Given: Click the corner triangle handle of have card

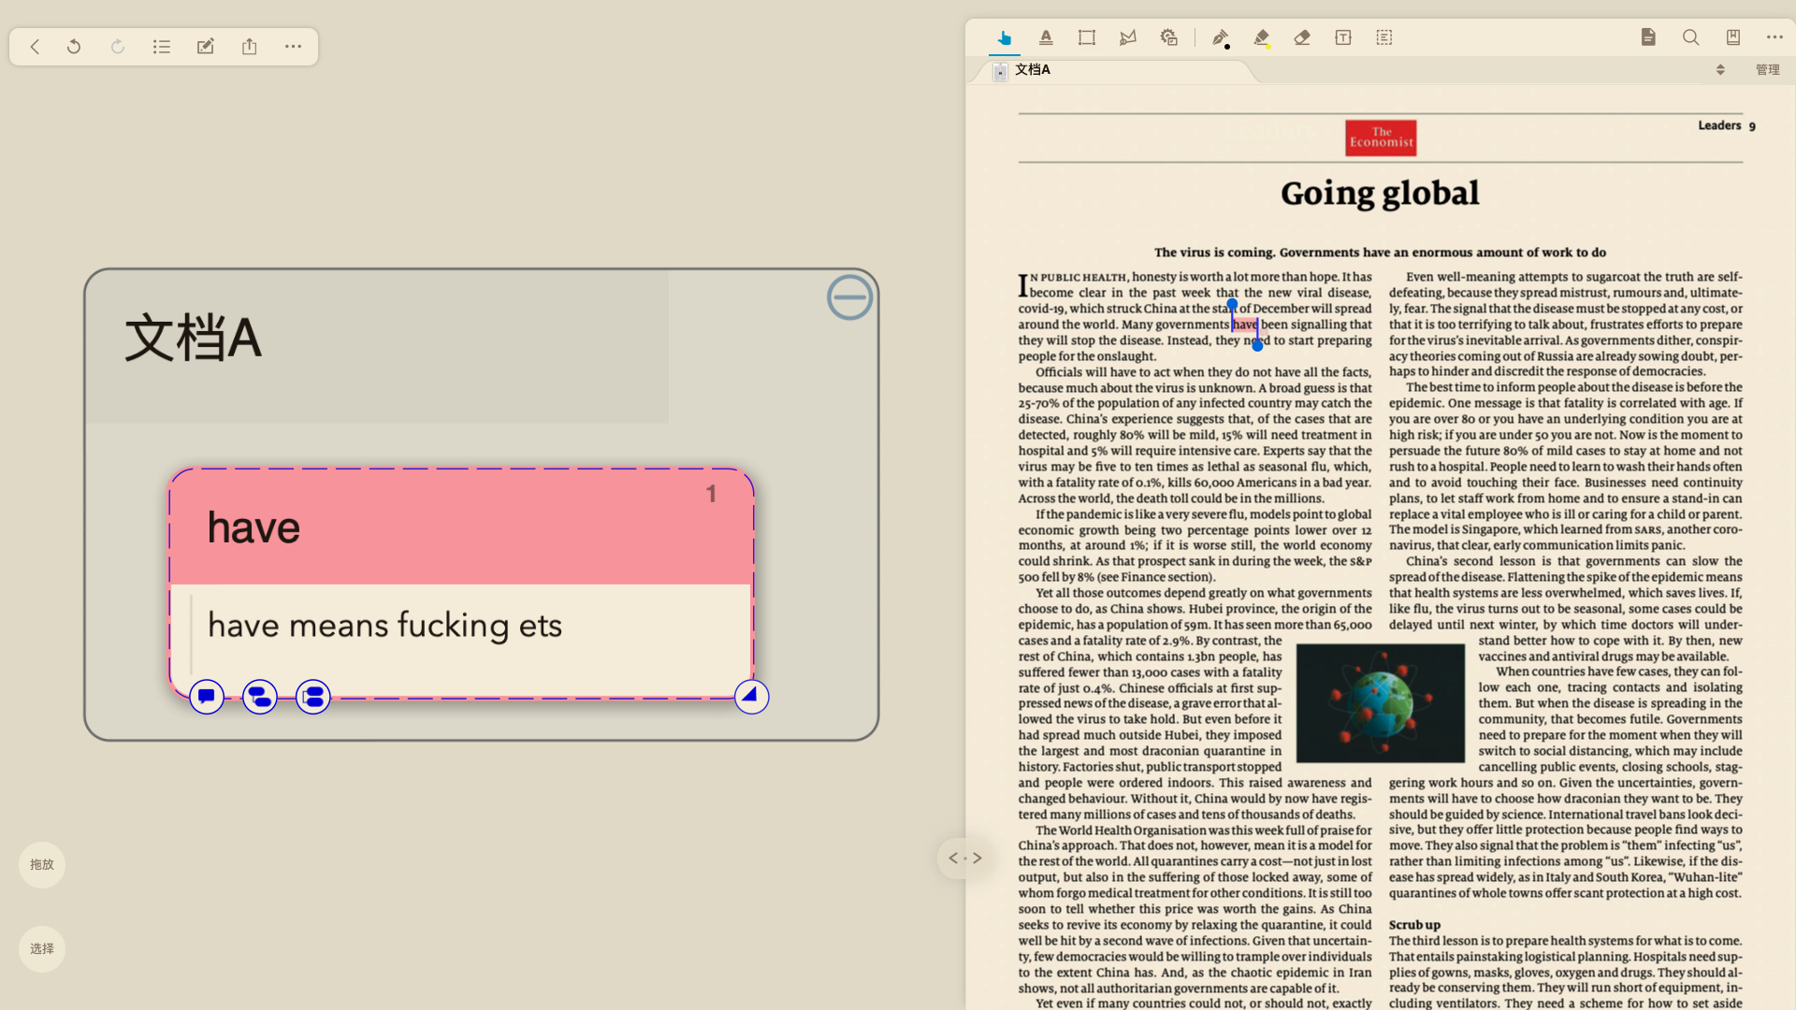Looking at the screenshot, I should (751, 696).
